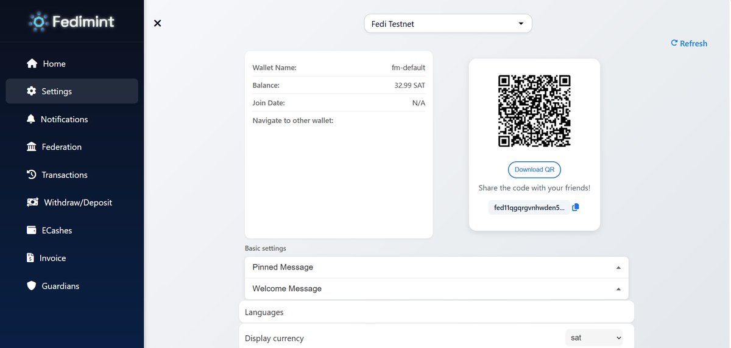Screen dimensions: 731x348
Task: Click the Notifications bell icon
Action: coord(31,119)
